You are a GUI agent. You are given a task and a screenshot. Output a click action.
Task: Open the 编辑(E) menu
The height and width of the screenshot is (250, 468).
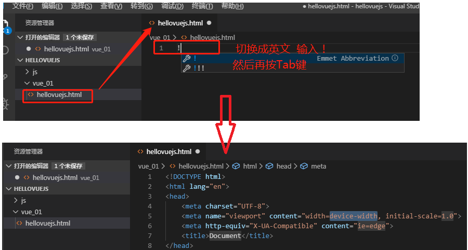point(52,6)
